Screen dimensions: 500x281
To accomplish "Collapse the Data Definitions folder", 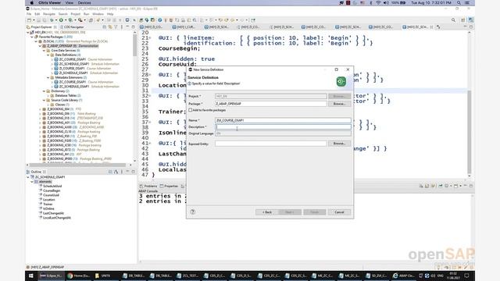I will (48, 55).
